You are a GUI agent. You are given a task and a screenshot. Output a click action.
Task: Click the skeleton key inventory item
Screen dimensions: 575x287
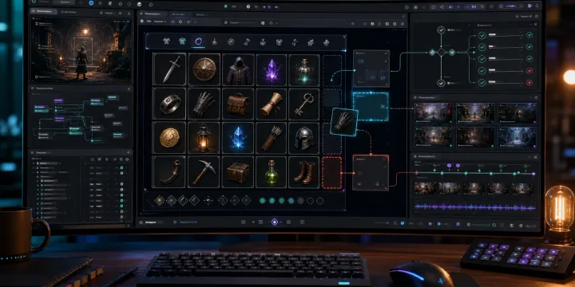pos(304,104)
